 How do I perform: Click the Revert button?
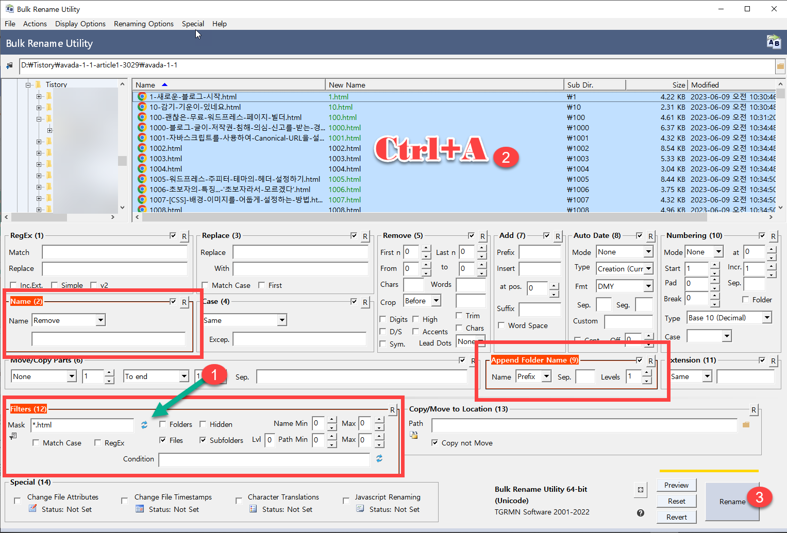(676, 517)
